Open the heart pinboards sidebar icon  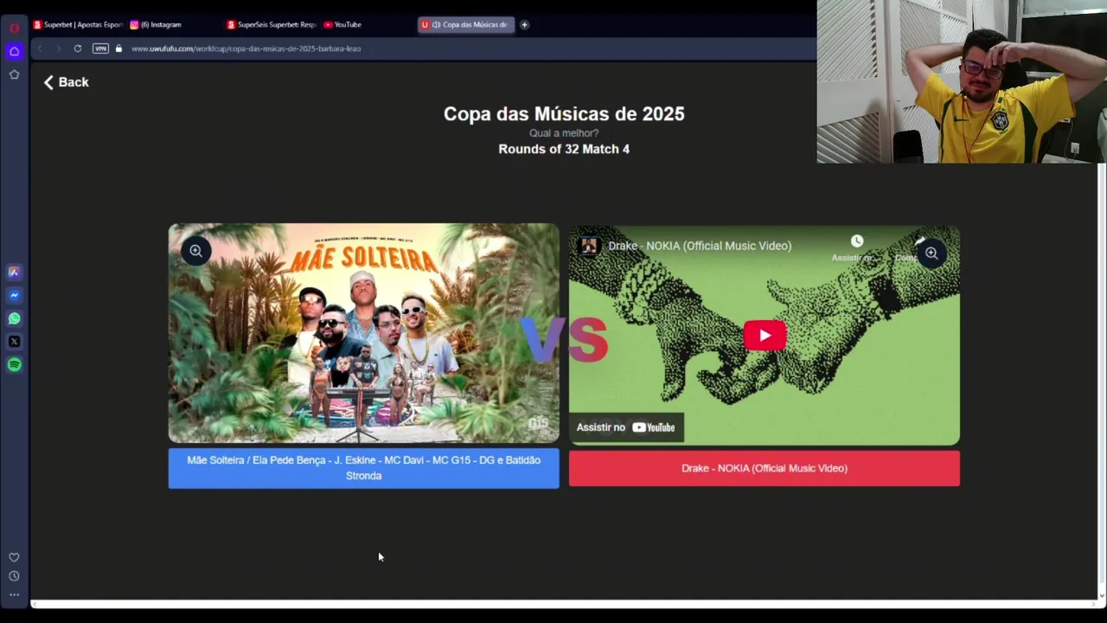click(14, 557)
